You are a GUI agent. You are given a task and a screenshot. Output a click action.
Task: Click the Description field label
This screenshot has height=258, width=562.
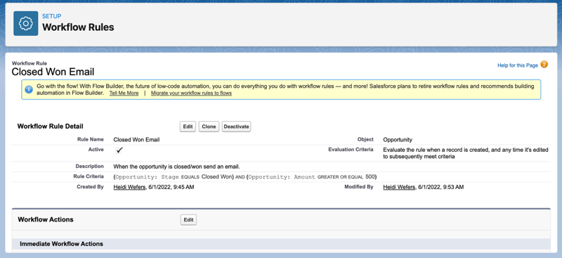click(90, 166)
